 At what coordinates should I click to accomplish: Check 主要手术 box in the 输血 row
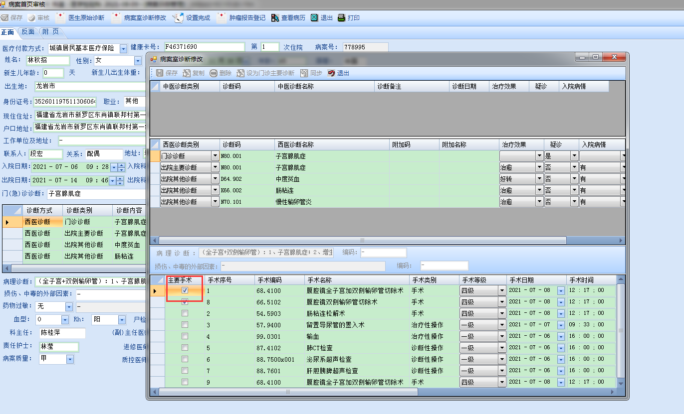click(185, 336)
